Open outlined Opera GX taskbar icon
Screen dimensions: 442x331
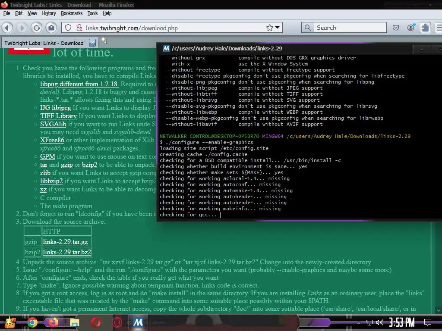(117, 322)
